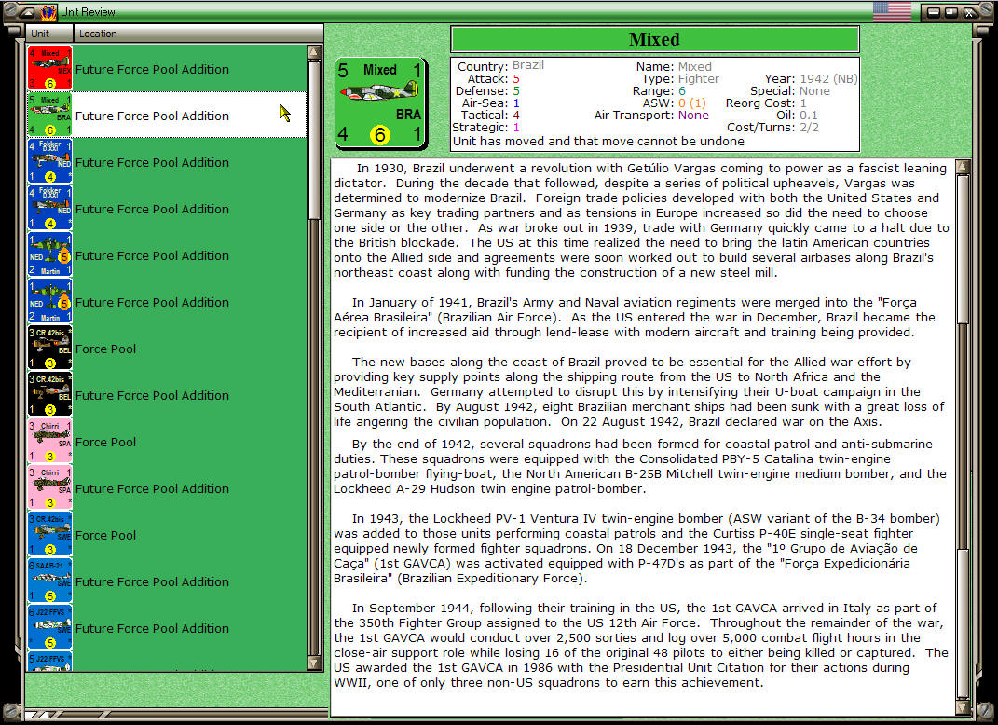Viewport: 998px width, 725px height.
Task: Select the pink Chirri SPA counter in Force Pool
Action: [49, 441]
